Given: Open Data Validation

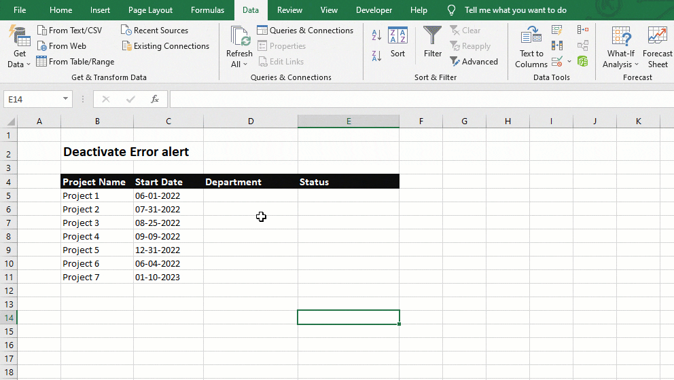Looking at the screenshot, I should pos(557,61).
